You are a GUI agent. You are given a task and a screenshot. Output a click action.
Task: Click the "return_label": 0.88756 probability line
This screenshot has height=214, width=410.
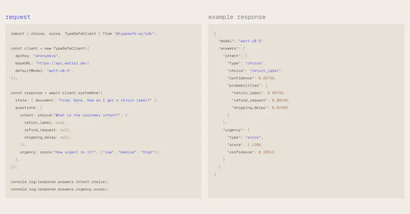(258, 93)
